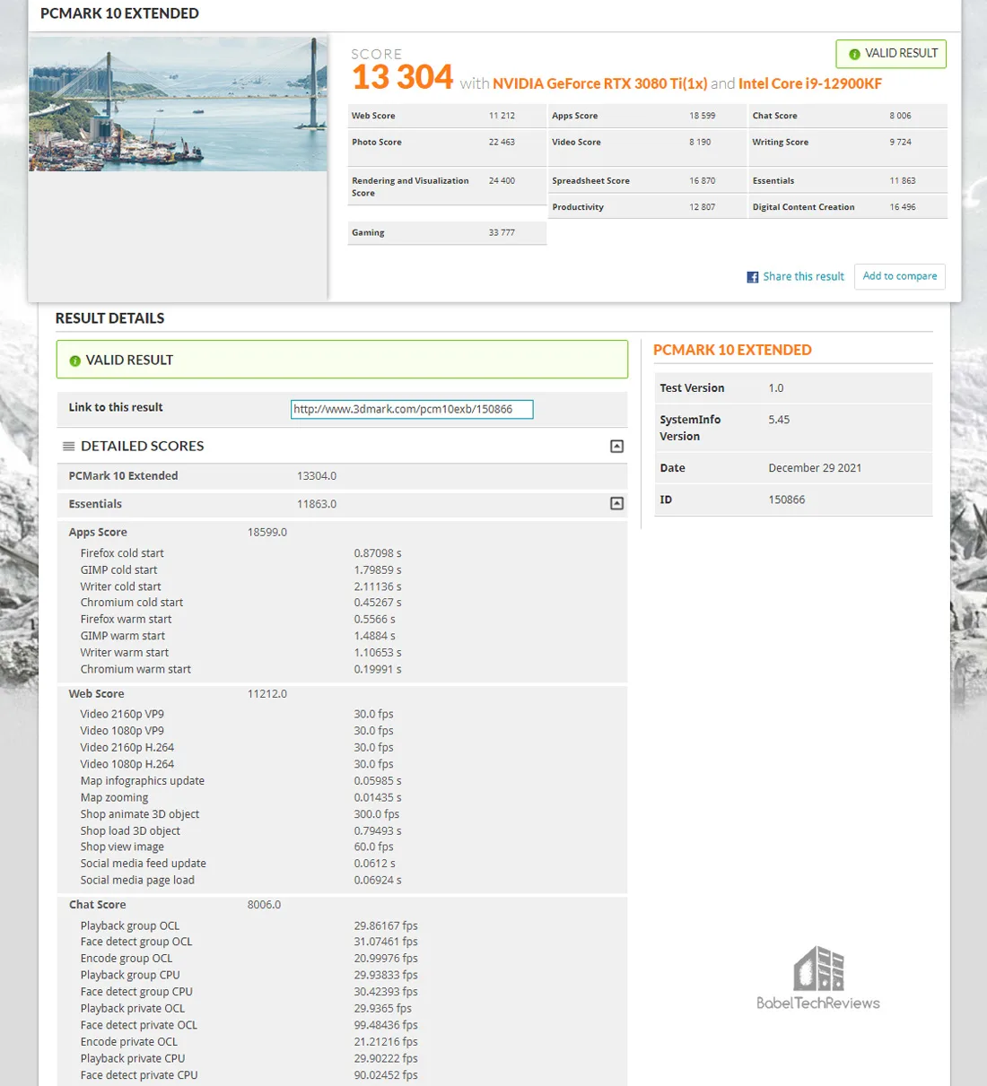Click the Shop animate 3D object row

[x=342, y=814]
